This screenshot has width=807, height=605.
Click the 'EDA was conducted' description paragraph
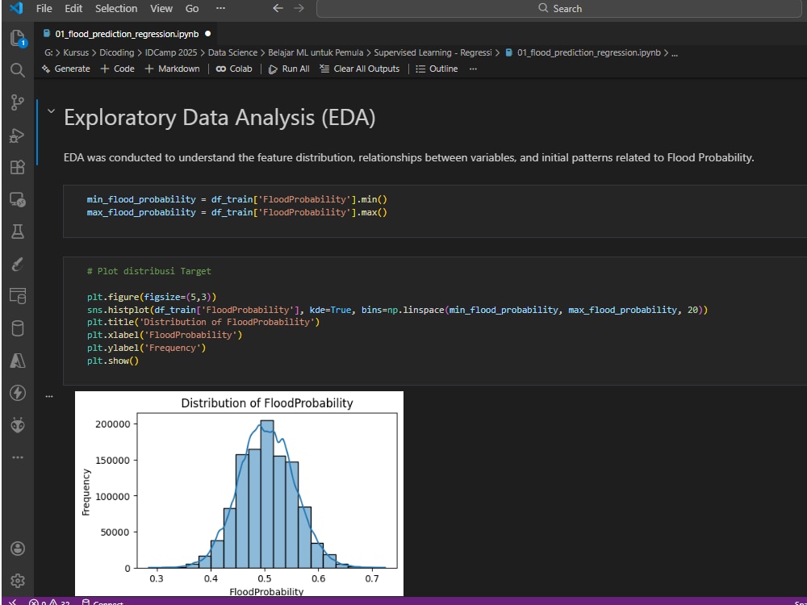point(408,157)
